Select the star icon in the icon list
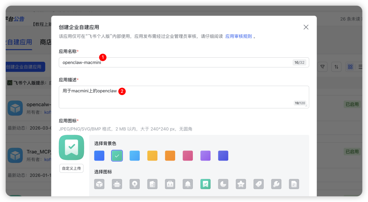 241,184
